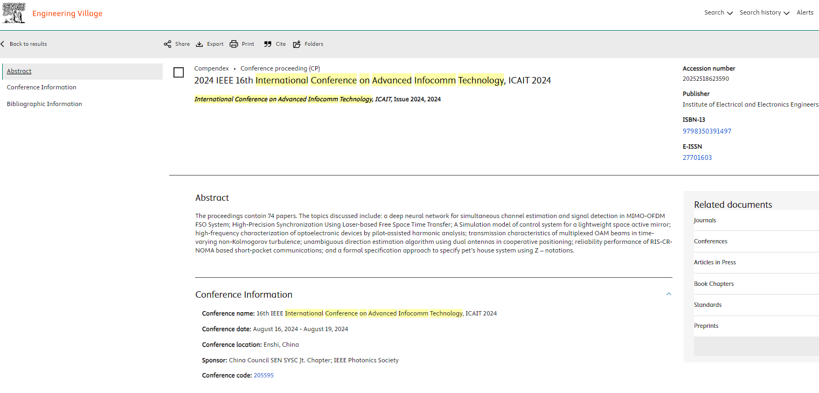The image size is (819, 393).
Task: Click the Back to results arrow
Action: 3,44
